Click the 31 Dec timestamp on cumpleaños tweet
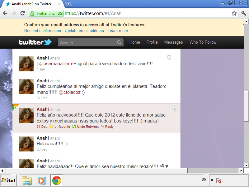 (x=42, y=98)
